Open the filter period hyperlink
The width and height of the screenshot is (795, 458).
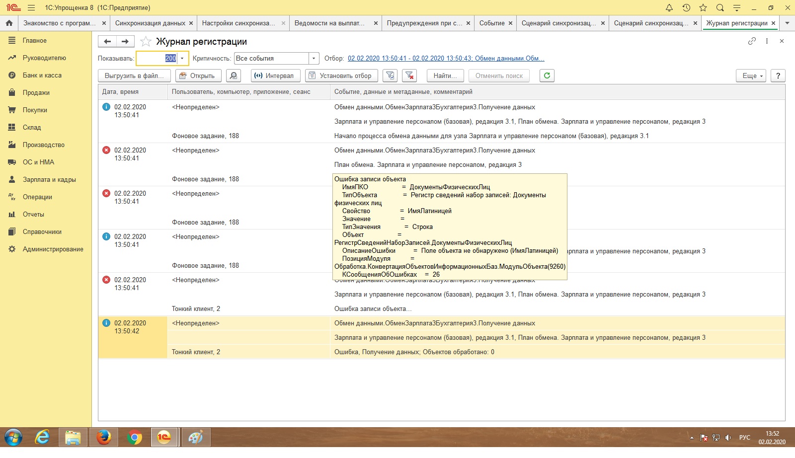click(x=446, y=58)
